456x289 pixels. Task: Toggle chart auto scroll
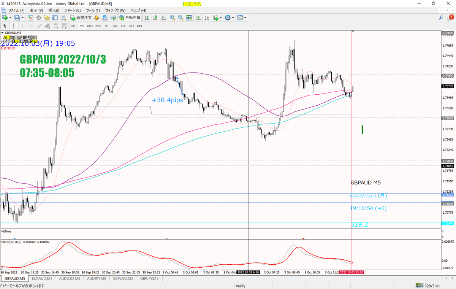(198, 17)
